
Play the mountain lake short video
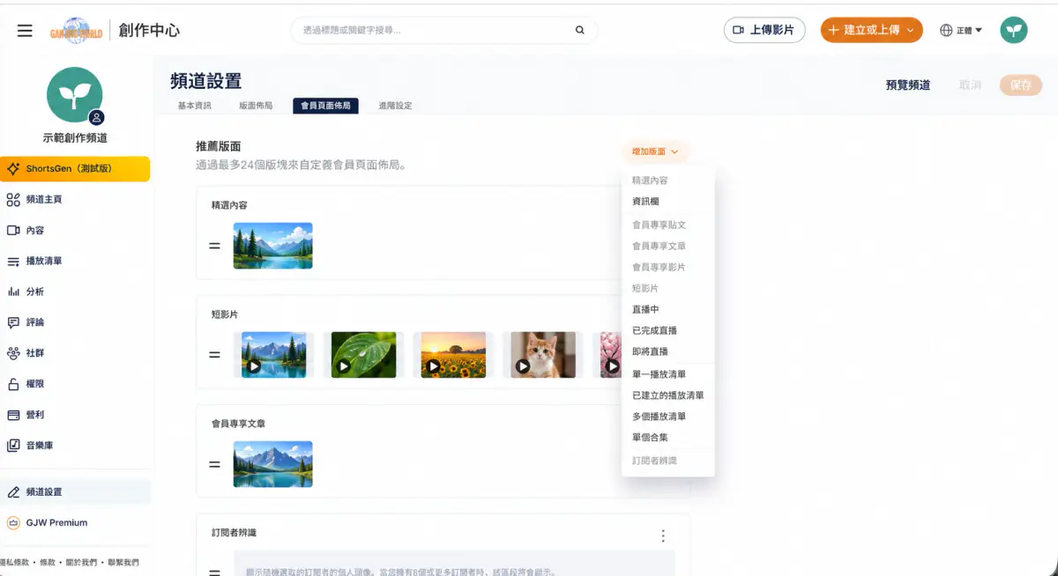pos(274,355)
